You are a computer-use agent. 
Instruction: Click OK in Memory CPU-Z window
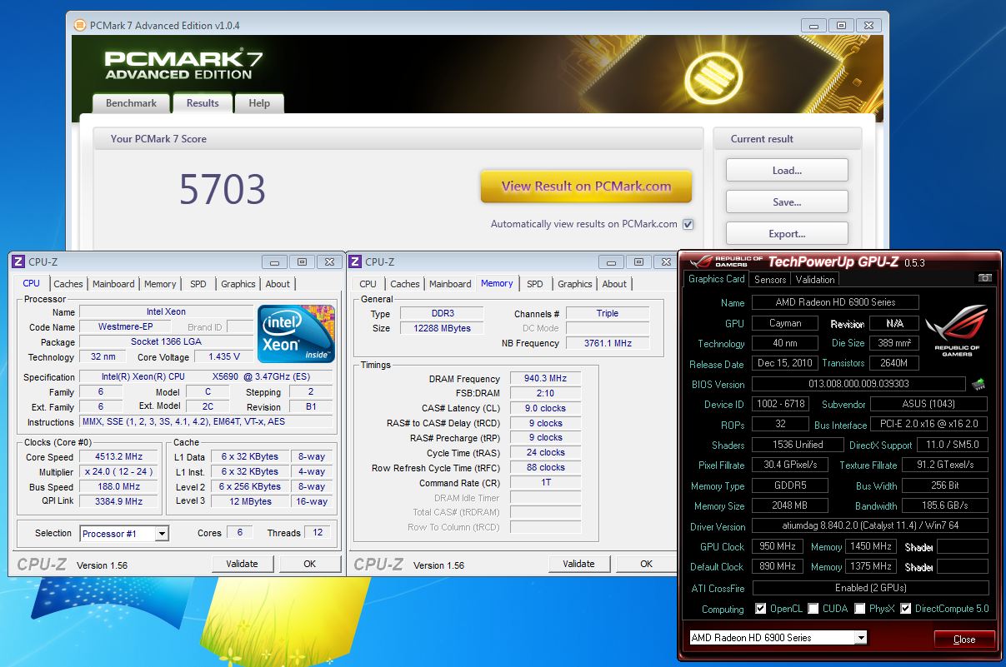click(x=646, y=564)
